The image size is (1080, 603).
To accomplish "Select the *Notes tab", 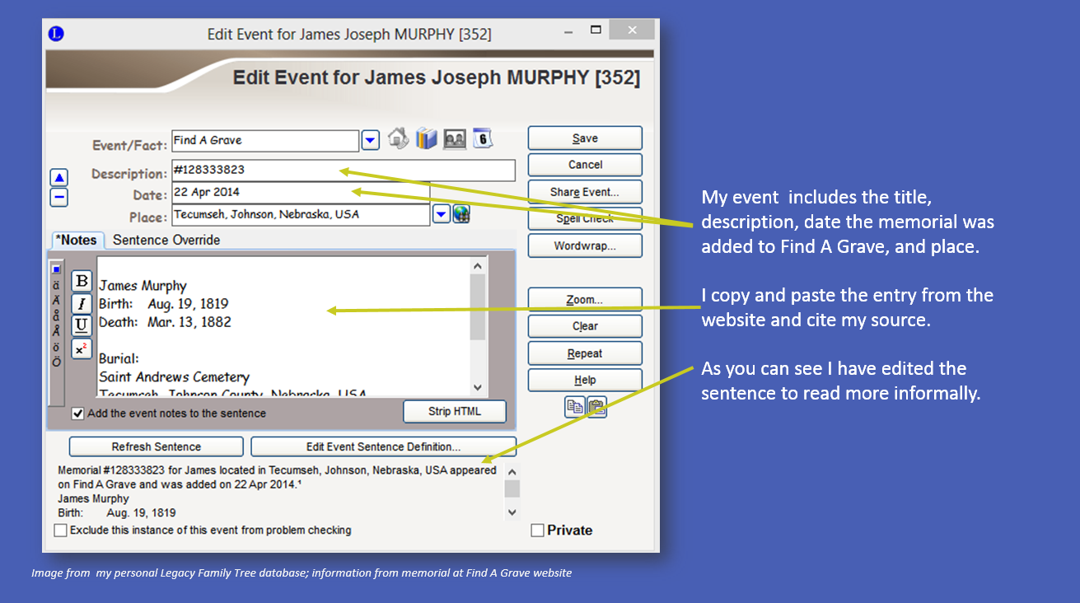I will [78, 241].
